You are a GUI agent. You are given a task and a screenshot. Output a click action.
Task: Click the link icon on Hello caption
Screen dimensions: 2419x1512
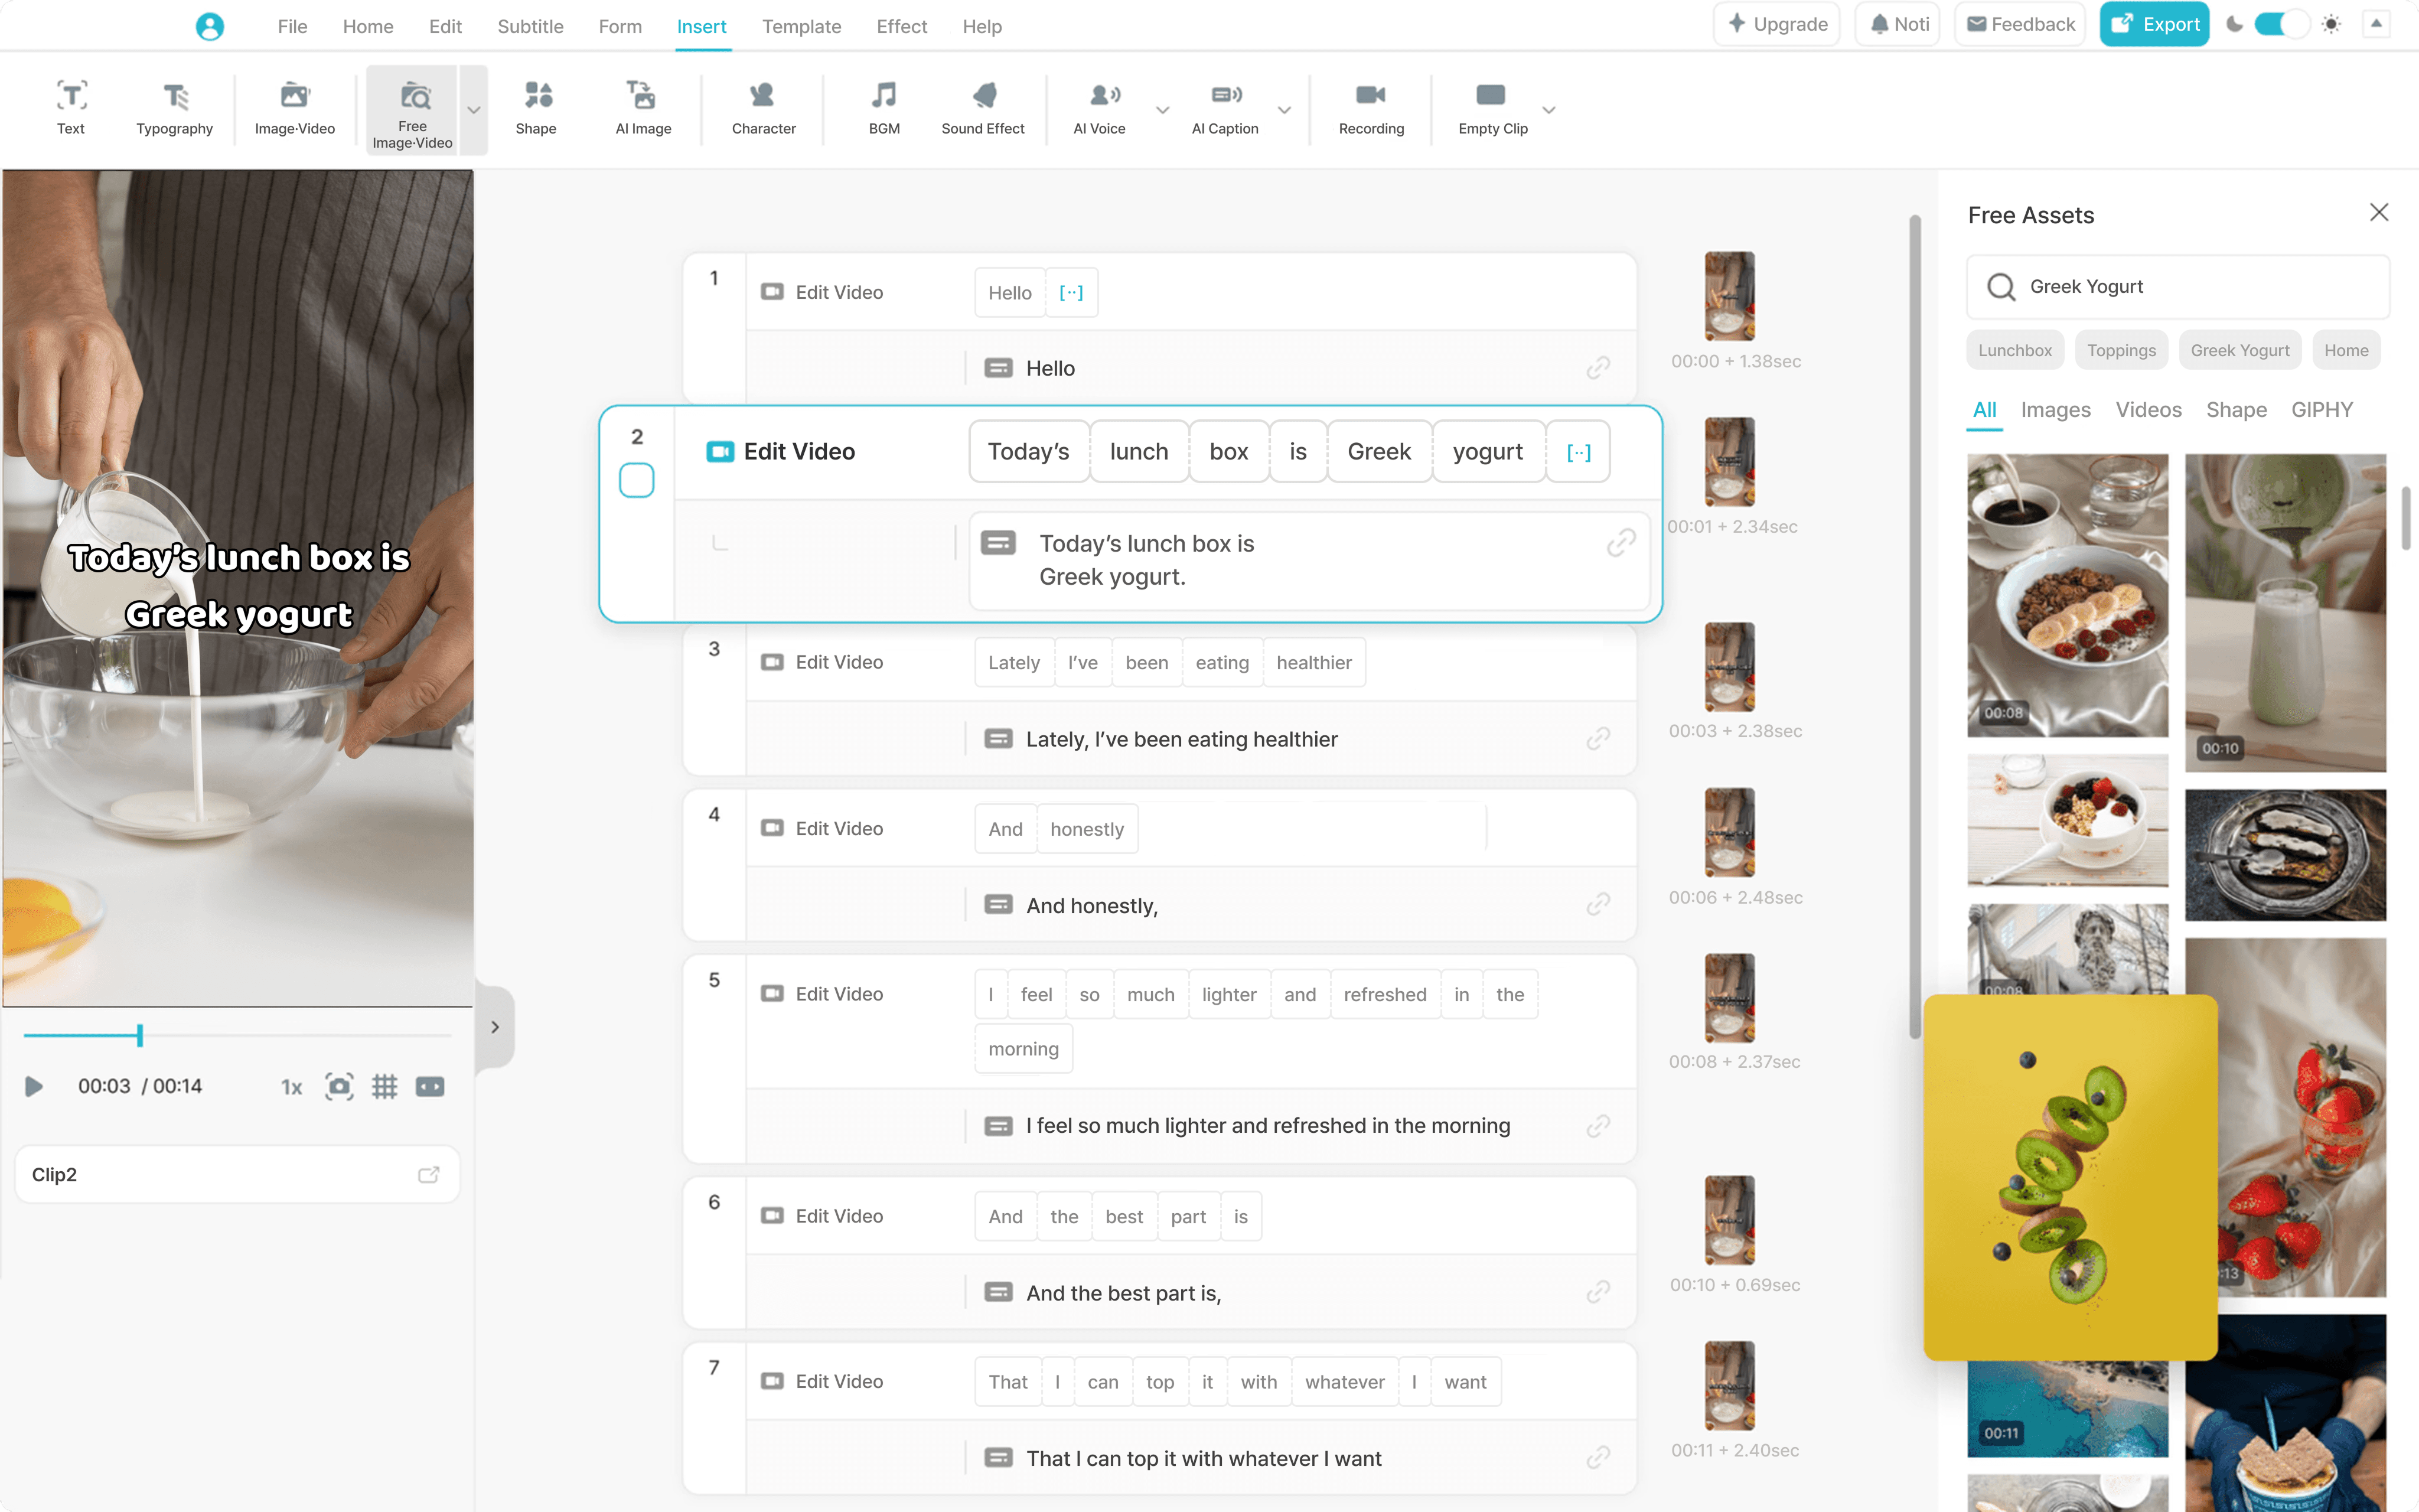(1598, 368)
